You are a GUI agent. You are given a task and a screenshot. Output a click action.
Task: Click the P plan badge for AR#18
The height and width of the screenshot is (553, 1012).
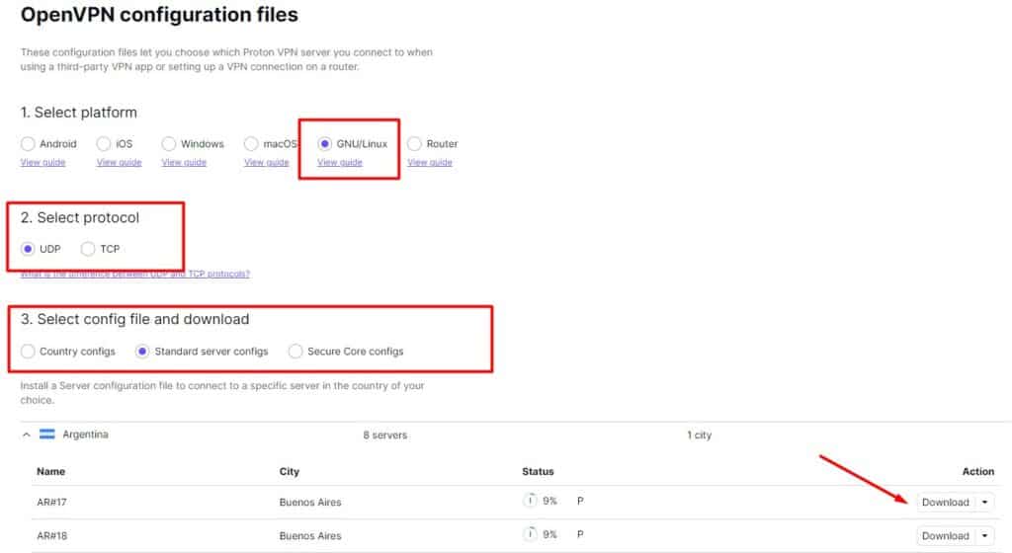580,534
